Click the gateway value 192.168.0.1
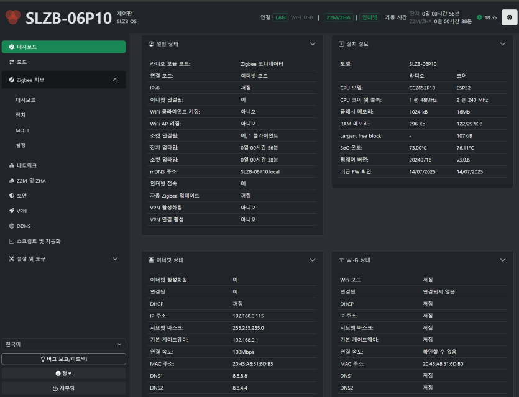The width and height of the screenshot is (519, 397). (x=245, y=340)
